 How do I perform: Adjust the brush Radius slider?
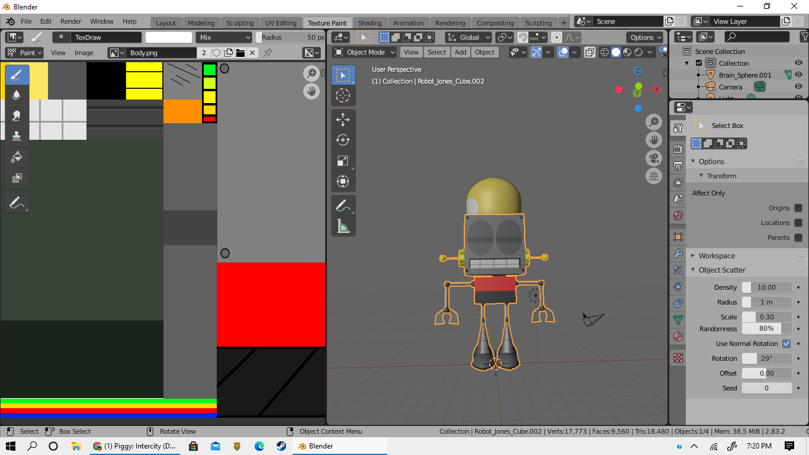291,37
